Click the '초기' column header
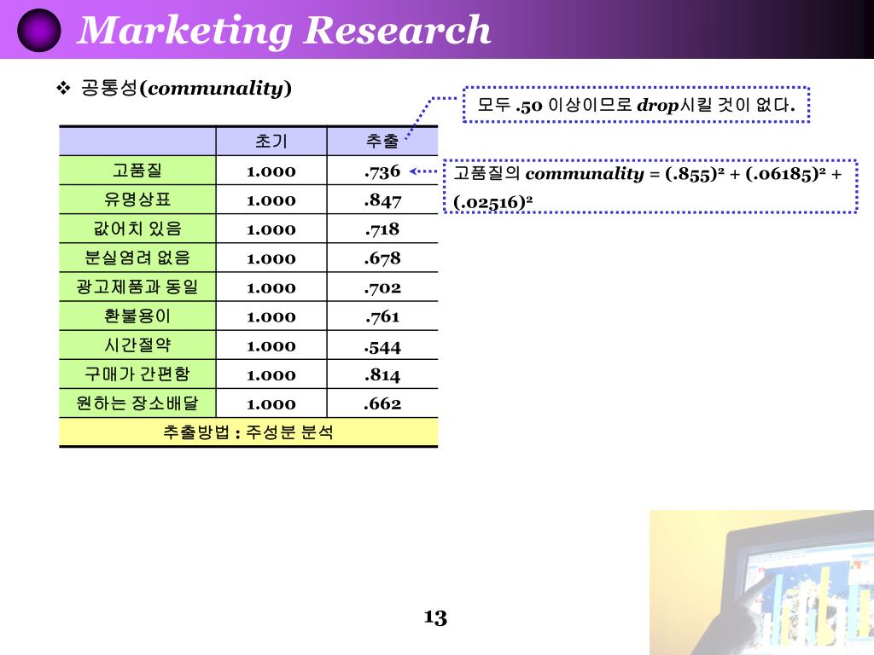This screenshot has width=874, height=655. [x=271, y=142]
